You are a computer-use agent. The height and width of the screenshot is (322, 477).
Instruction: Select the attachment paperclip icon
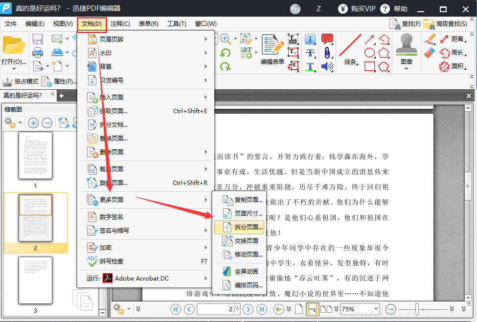pyautogui.click(x=327, y=53)
